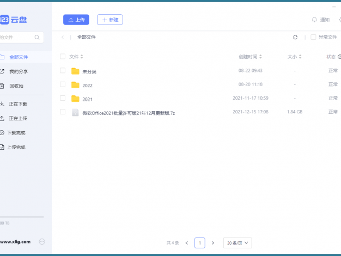Go to next page arrow
Image resolution: width=341 pixels, height=256 pixels.
(213, 243)
